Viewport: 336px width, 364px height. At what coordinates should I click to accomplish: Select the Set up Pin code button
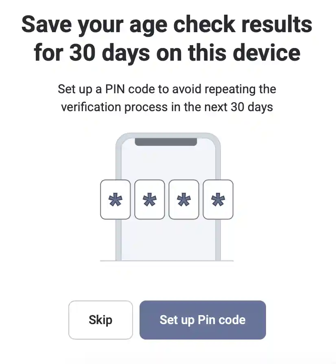pos(203,320)
